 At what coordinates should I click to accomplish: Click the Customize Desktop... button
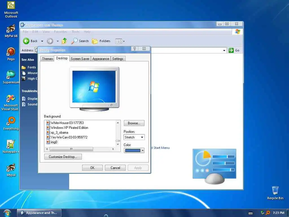tap(63, 157)
